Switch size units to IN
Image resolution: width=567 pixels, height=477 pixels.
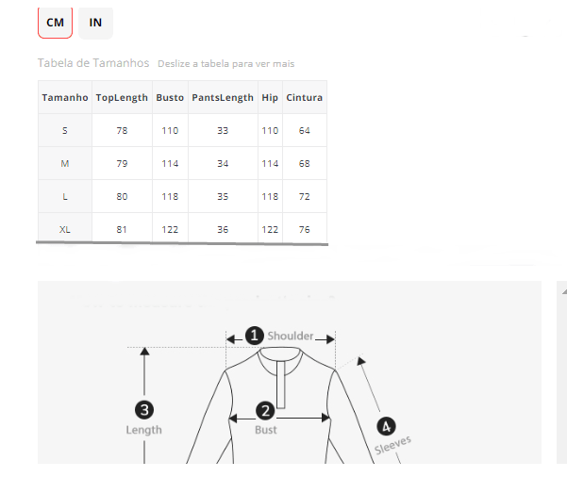coord(95,23)
